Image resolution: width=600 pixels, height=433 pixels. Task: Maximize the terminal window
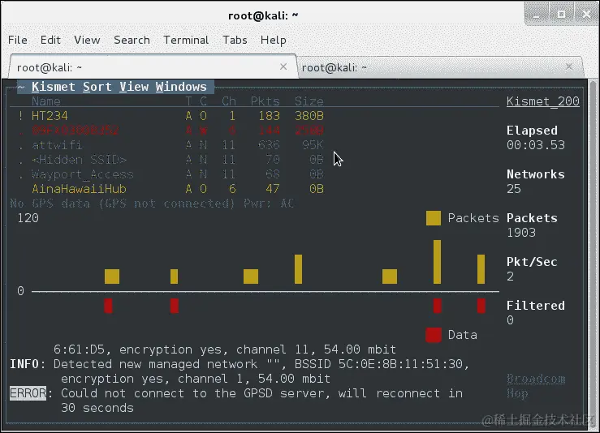[561, 15]
